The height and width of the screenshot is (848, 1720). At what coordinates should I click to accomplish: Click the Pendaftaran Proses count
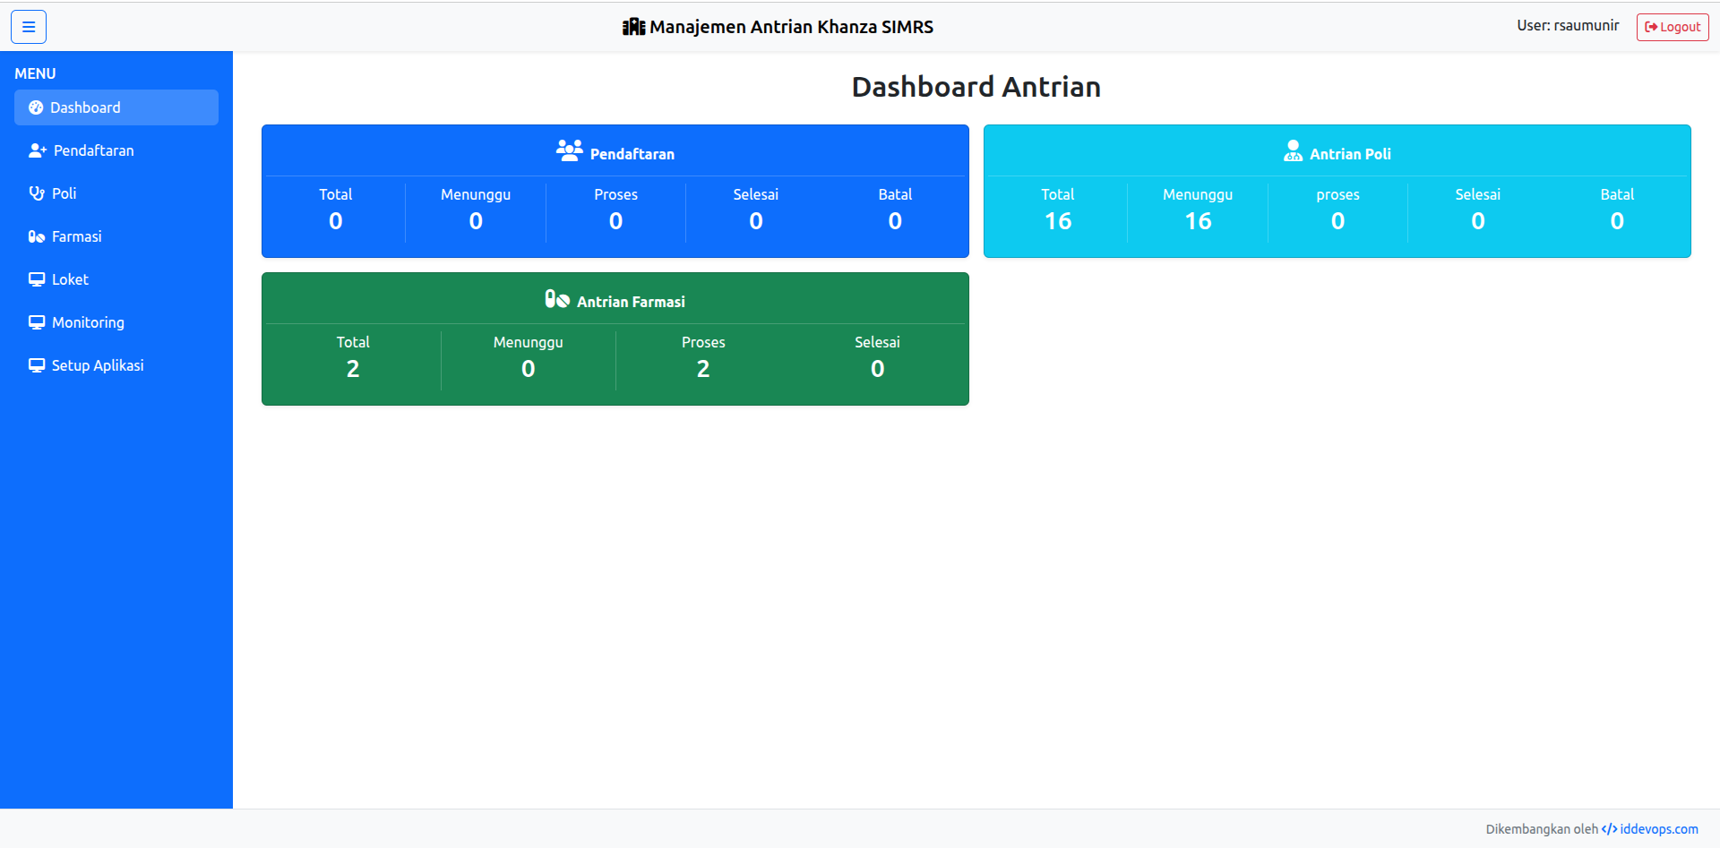click(615, 221)
